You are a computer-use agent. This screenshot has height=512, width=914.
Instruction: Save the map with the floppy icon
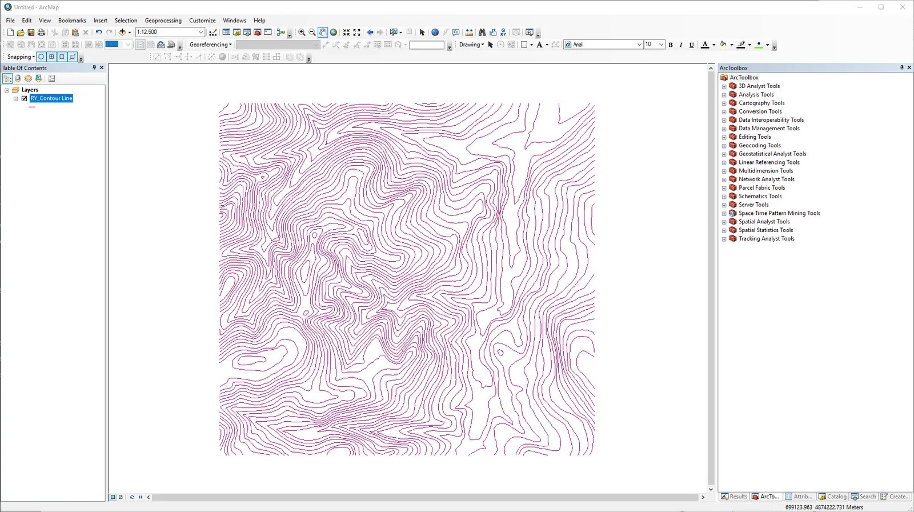(x=31, y=33)
